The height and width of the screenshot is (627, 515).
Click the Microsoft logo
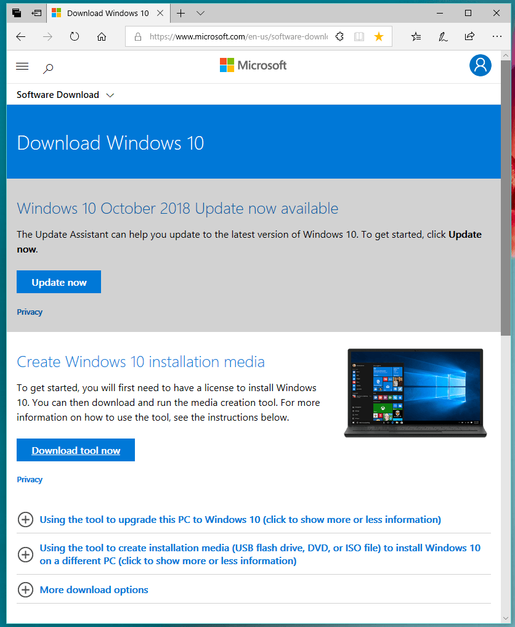coord(253,65)
